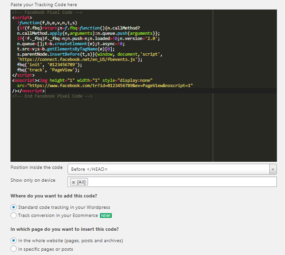Remove the [All] device tag

point(73,182)
